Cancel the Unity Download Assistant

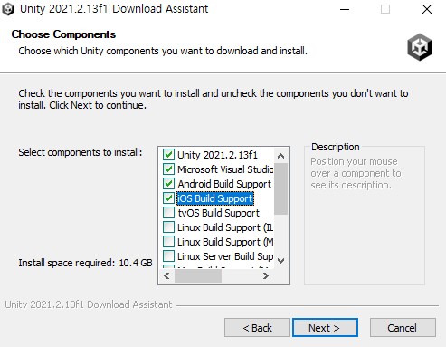(403, 328)
